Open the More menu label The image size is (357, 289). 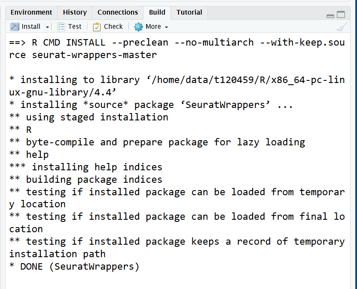pos(153,27)
